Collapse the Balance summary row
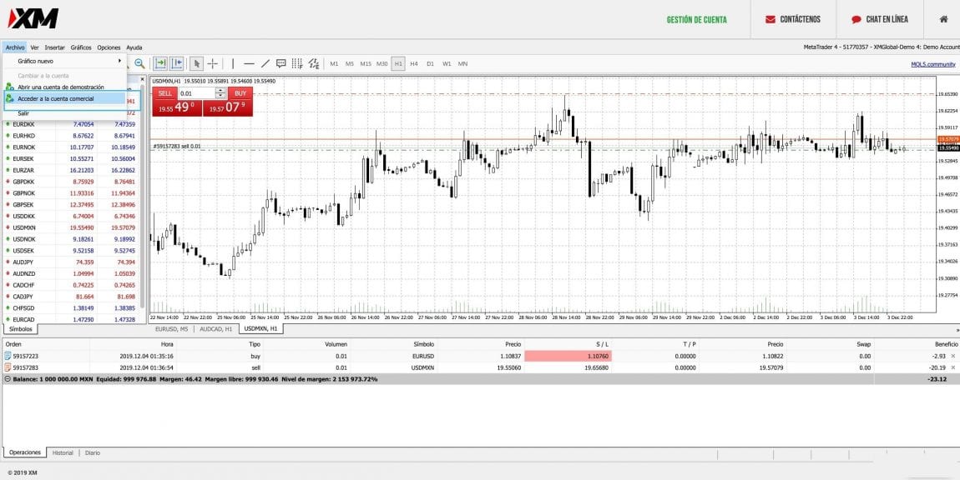Image resolution: width=960 pixels, height=480 pixels. (x=8, y=379)
